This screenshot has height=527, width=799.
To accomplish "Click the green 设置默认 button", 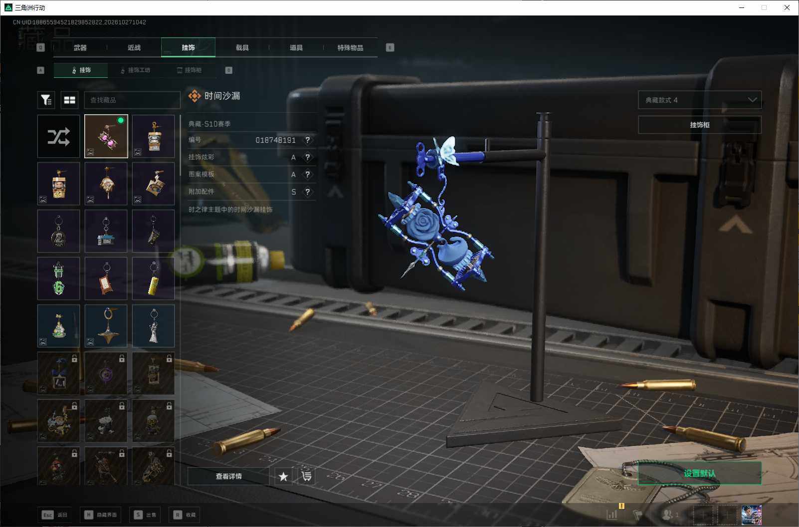I will [700, 473].
